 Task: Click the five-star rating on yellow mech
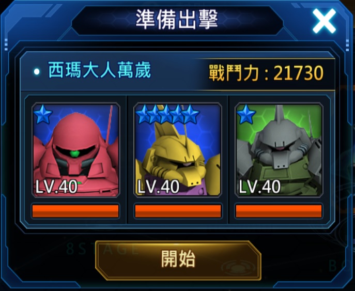[x=167, y=115]
